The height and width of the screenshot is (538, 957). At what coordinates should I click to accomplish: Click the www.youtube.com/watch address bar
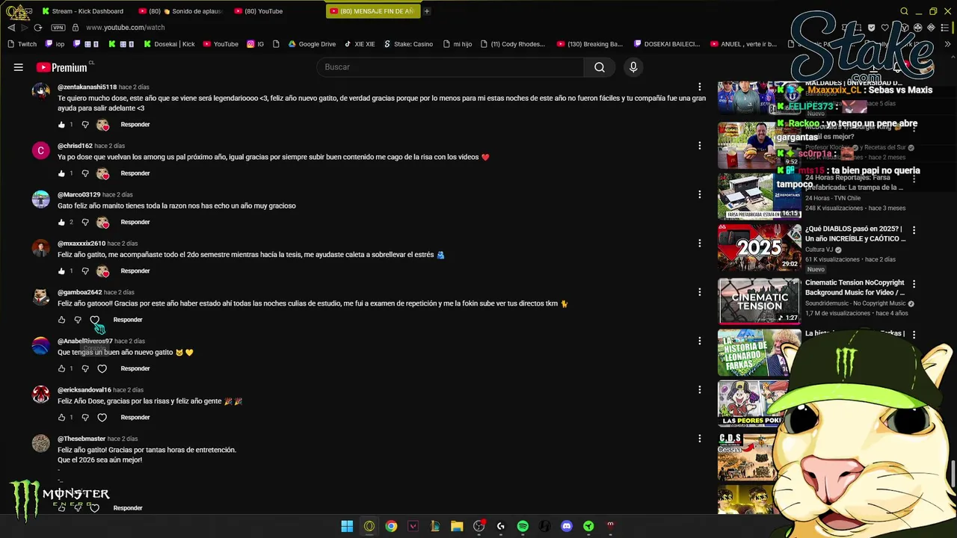(126, 28)
